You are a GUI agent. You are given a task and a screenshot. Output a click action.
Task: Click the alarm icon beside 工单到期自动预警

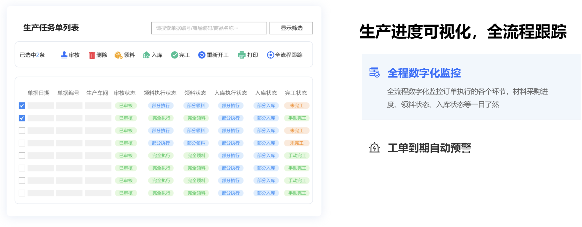(374, 148)
